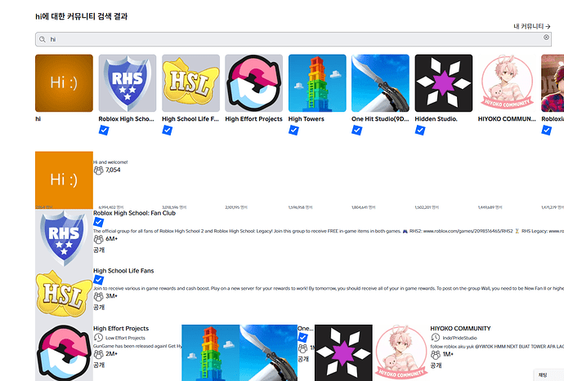Click the 3M+ member count
Viewport: 564px width, 381px height.
[111, 296]
